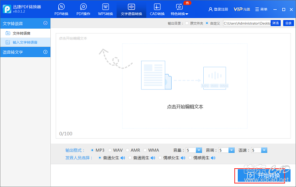
Task: Click 登录注册 user account link
Action: 218,9
